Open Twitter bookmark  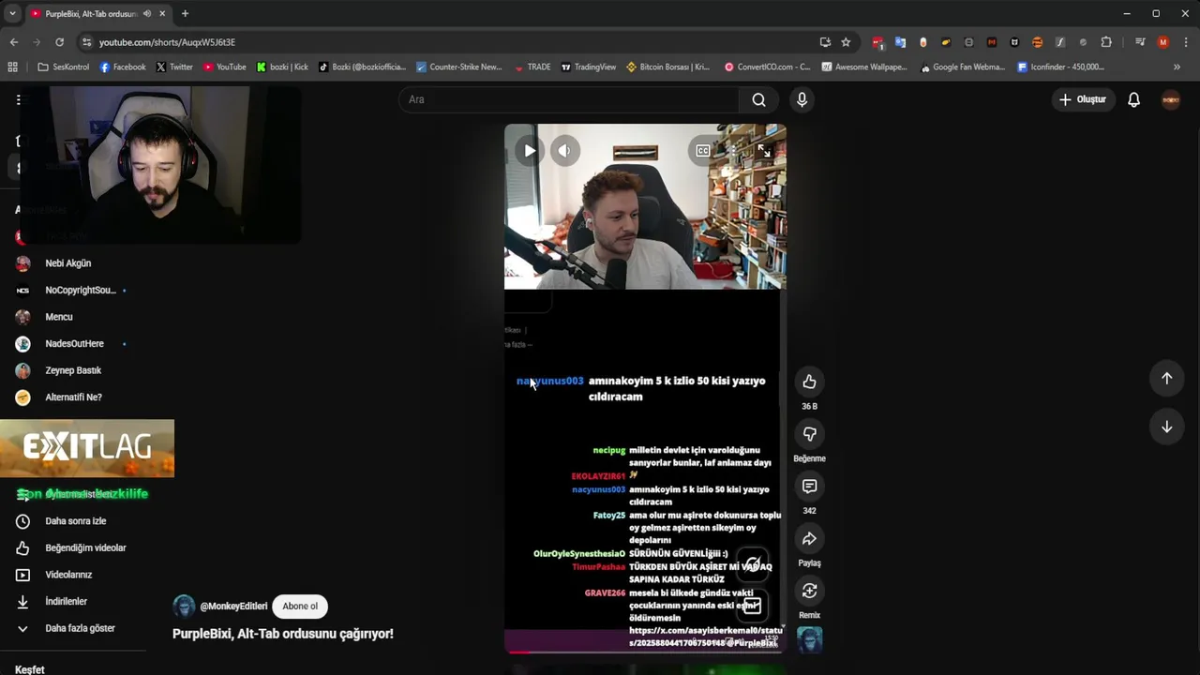(174, 67)
